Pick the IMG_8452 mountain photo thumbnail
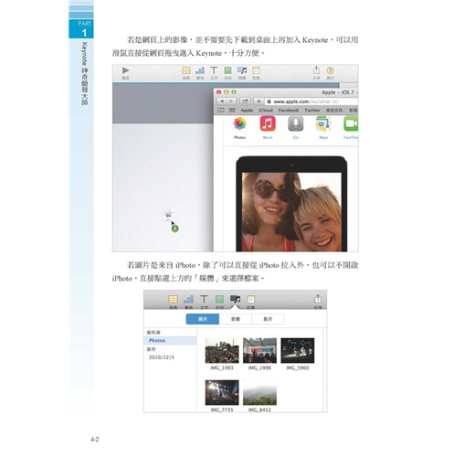 [x=259, y=392]
